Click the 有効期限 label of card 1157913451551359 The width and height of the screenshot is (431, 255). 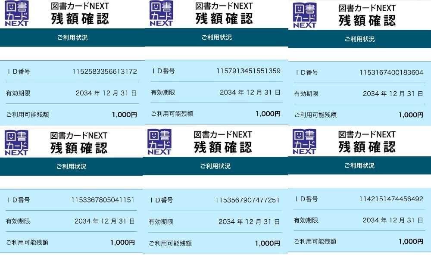click(x=163, y=93)
